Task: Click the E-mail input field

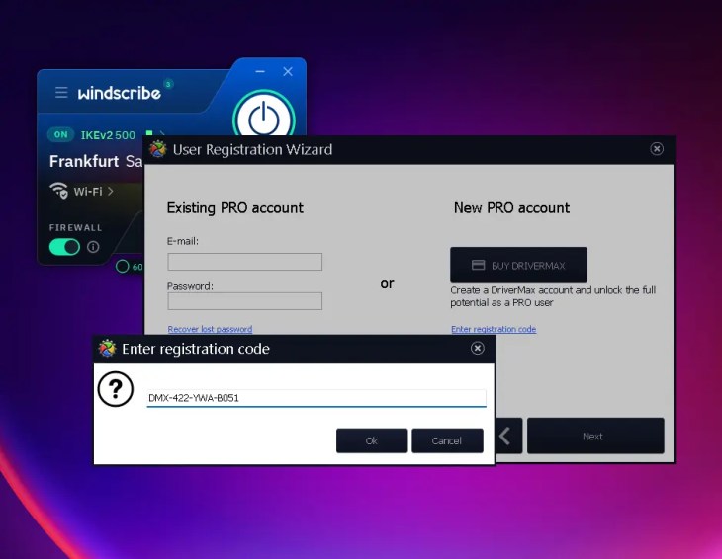Action: pyautogui.click(x=245, y=262)
